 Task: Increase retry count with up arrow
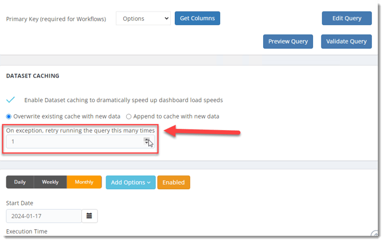coord(147,139)
